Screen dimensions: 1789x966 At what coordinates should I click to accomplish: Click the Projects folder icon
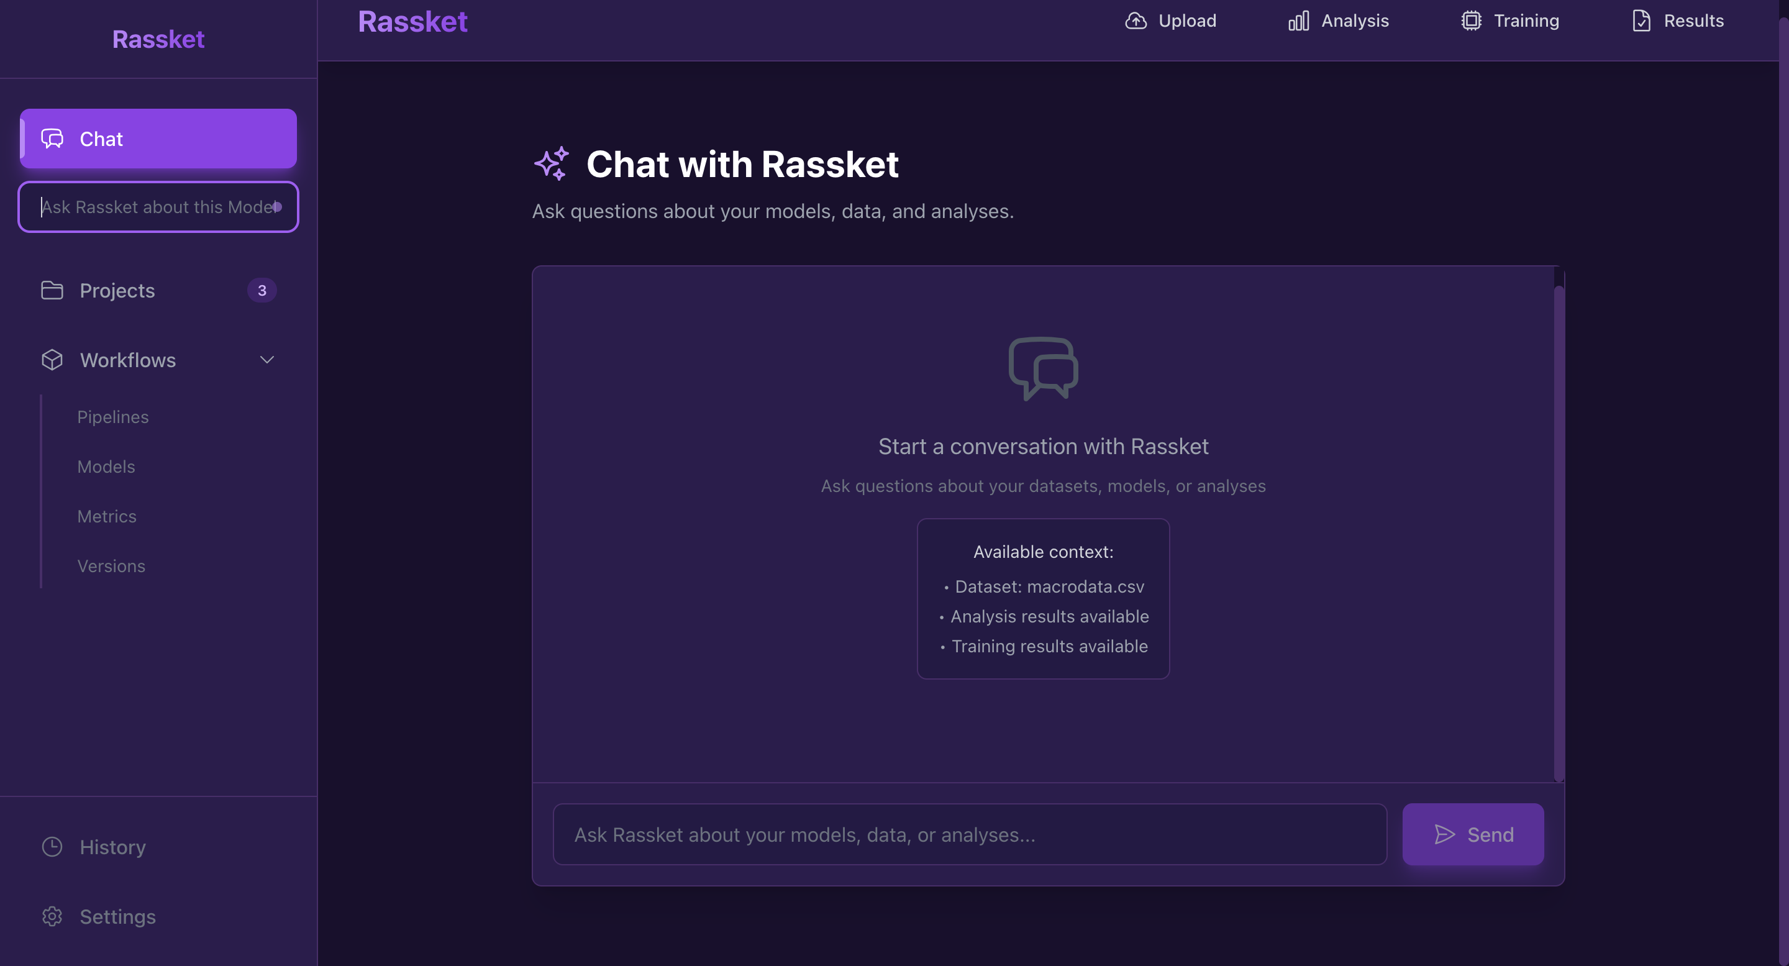pos(52,290)
